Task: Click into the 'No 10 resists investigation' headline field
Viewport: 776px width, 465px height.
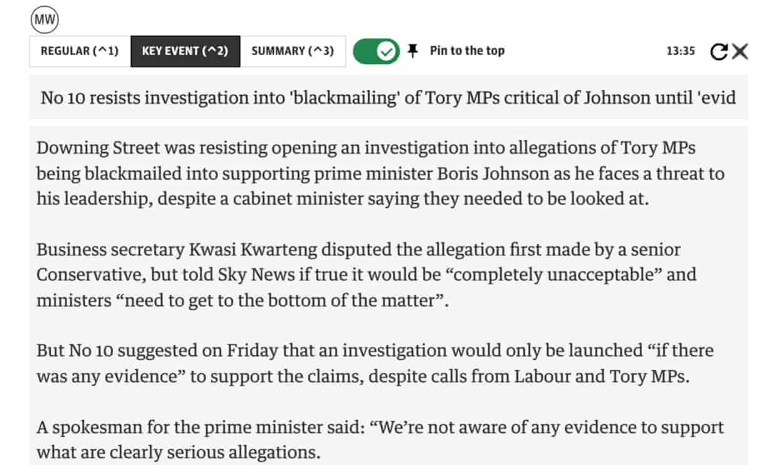Action: (388, 97)
